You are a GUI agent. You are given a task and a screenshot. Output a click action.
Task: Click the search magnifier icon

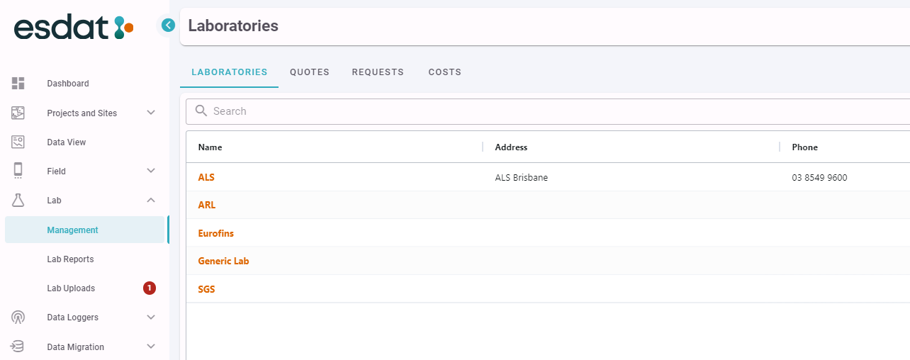[x=201, y=111]
